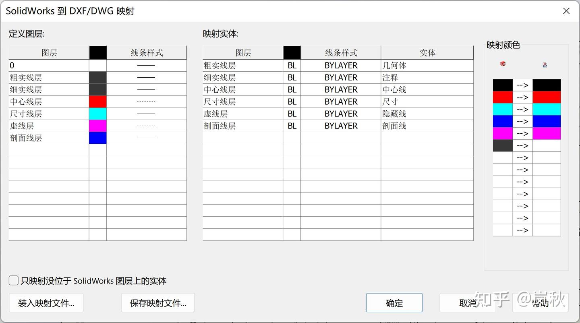Click the blue color swatch for 剖面线层

coord(97,138)
